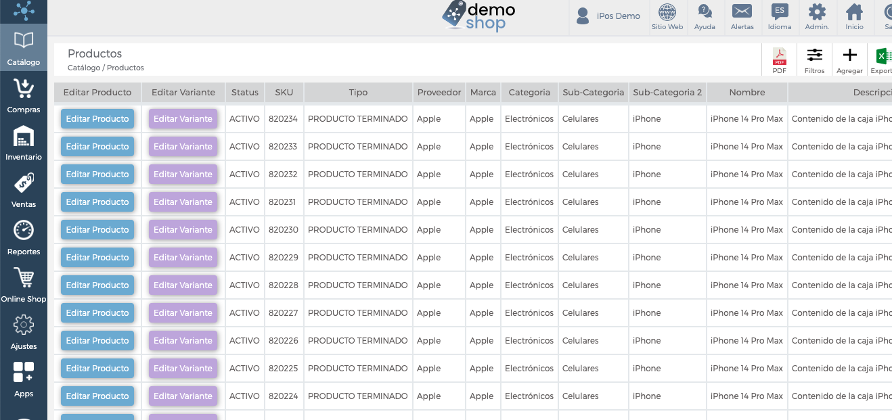892x420 pixels.
Task: Click Editar Variante for SKU 820224
Action: click(x=183, y=396)
